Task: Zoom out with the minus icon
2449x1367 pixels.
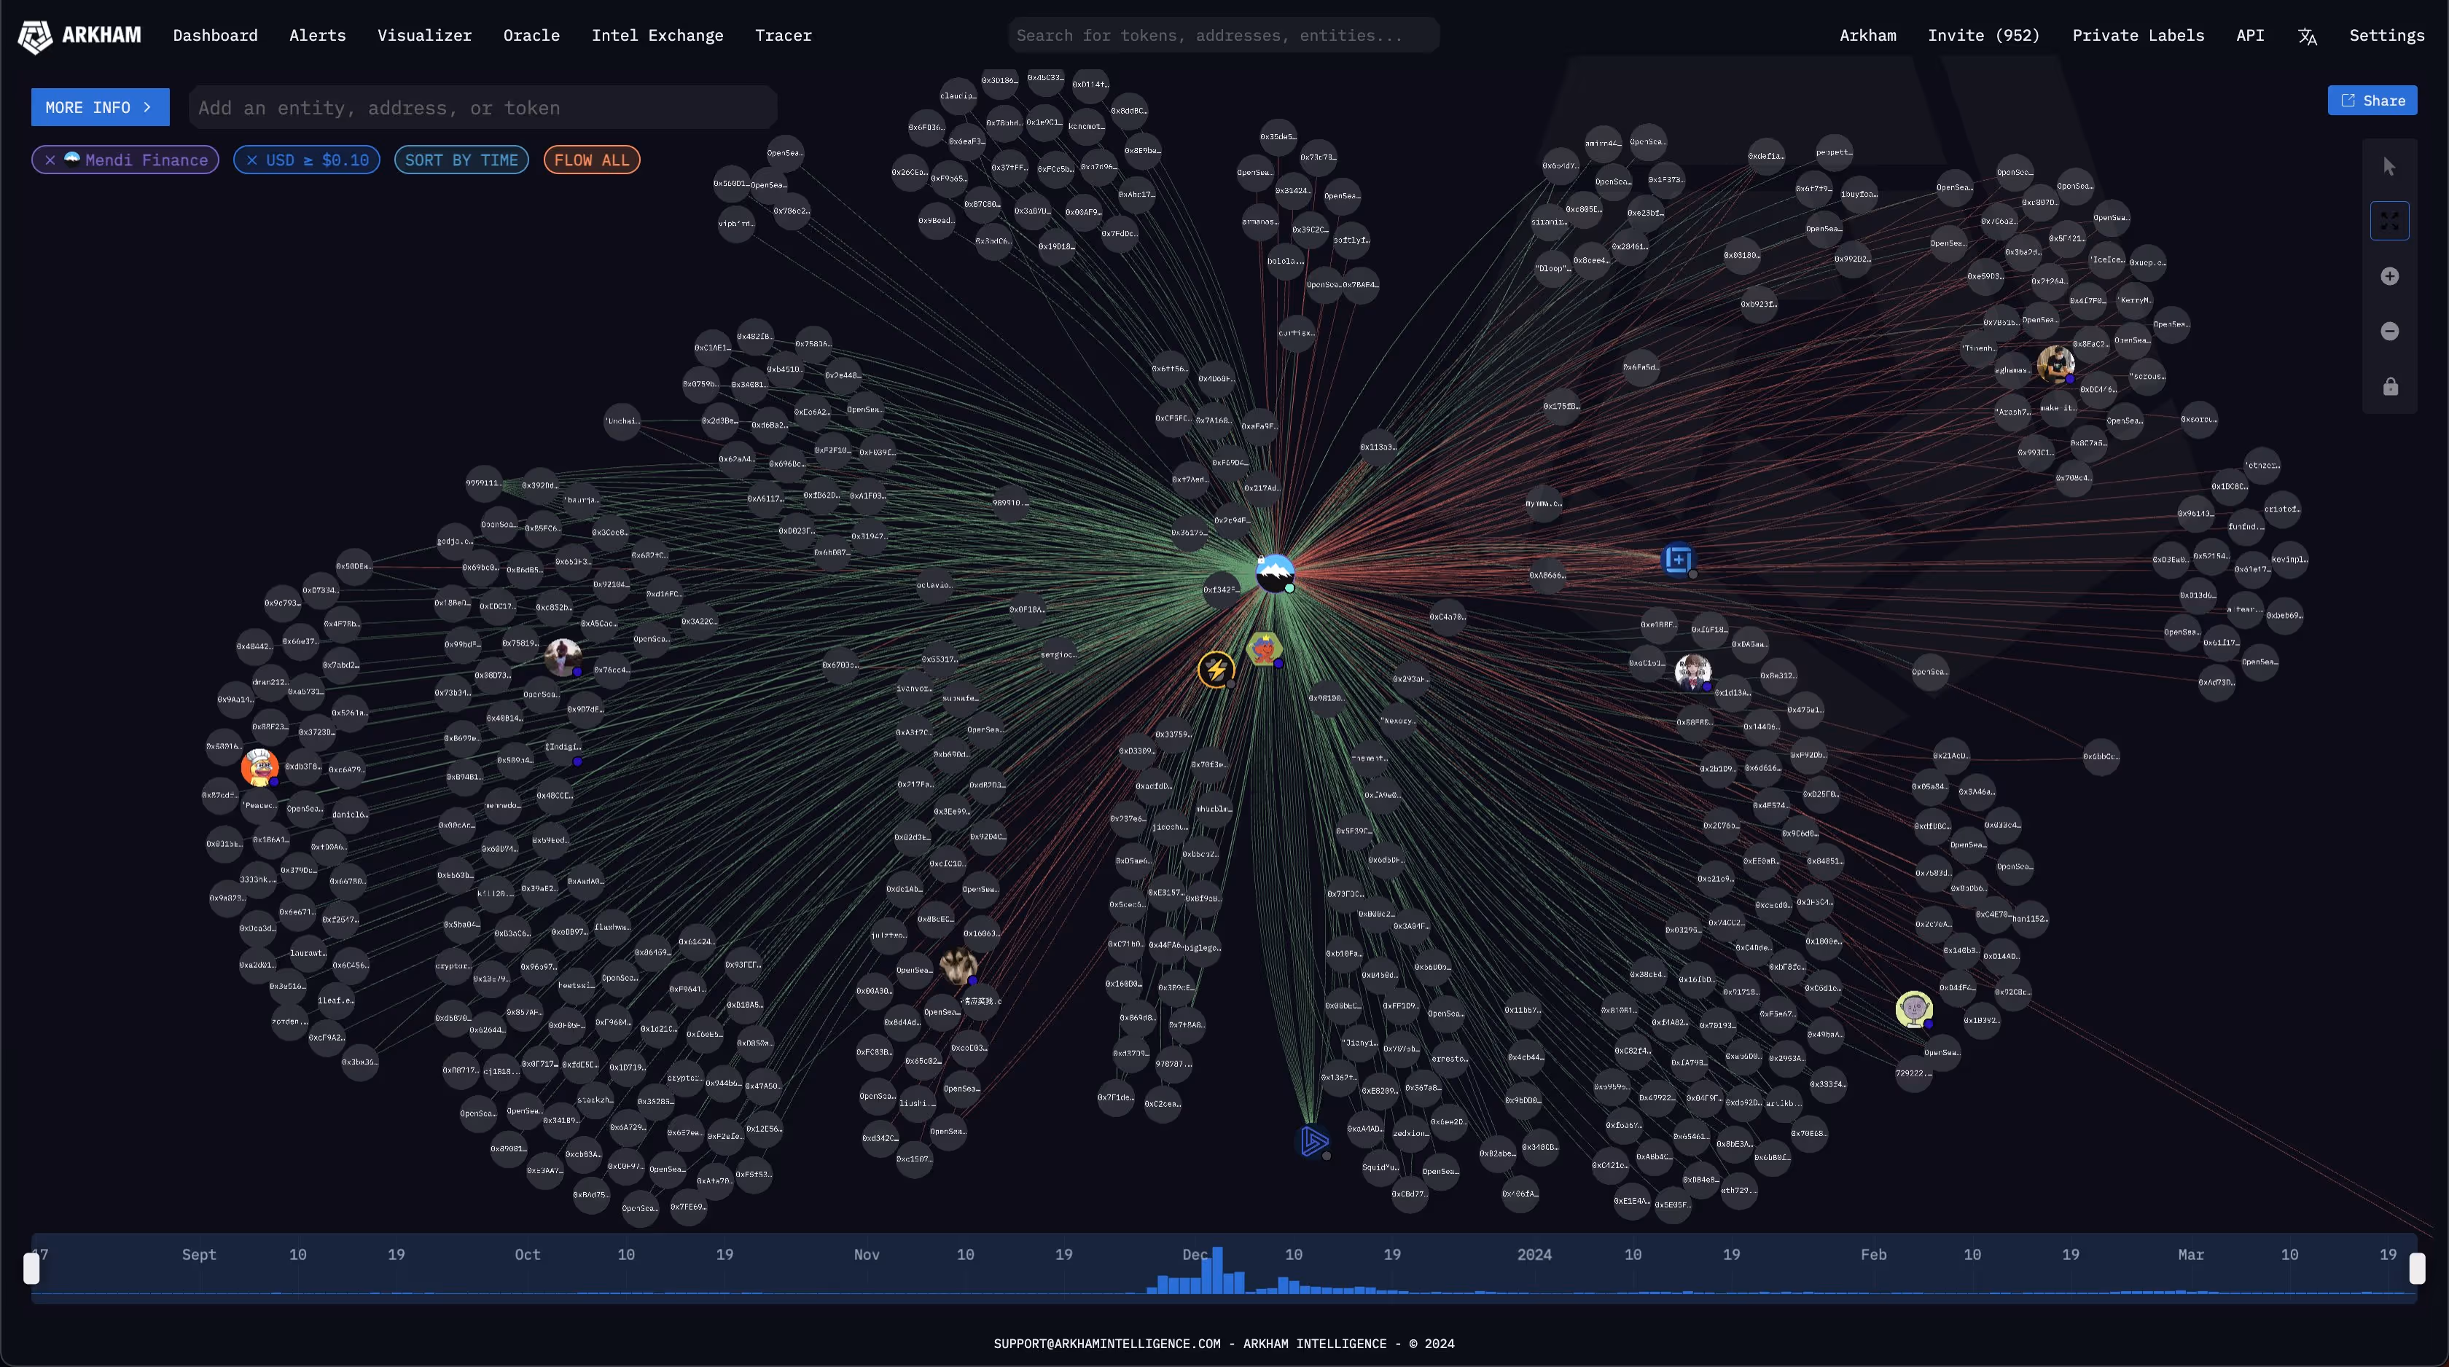Action: pos(2389,331)
